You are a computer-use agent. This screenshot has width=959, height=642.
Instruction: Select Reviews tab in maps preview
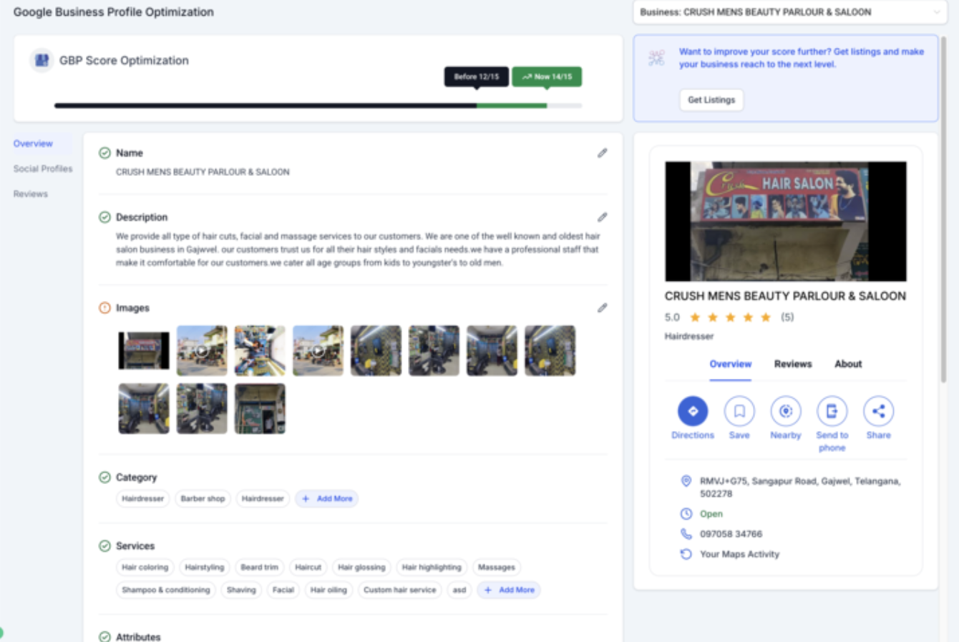pos(793,364)
